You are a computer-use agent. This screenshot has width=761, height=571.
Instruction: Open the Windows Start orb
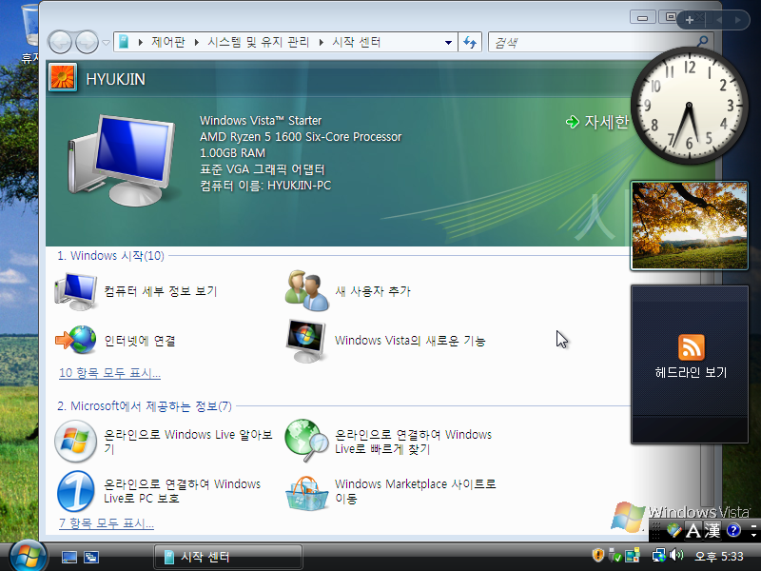click(x=28, y=557)
